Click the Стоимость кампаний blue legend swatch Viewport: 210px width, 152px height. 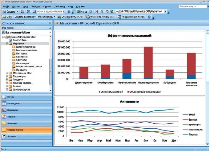point(99,92)
